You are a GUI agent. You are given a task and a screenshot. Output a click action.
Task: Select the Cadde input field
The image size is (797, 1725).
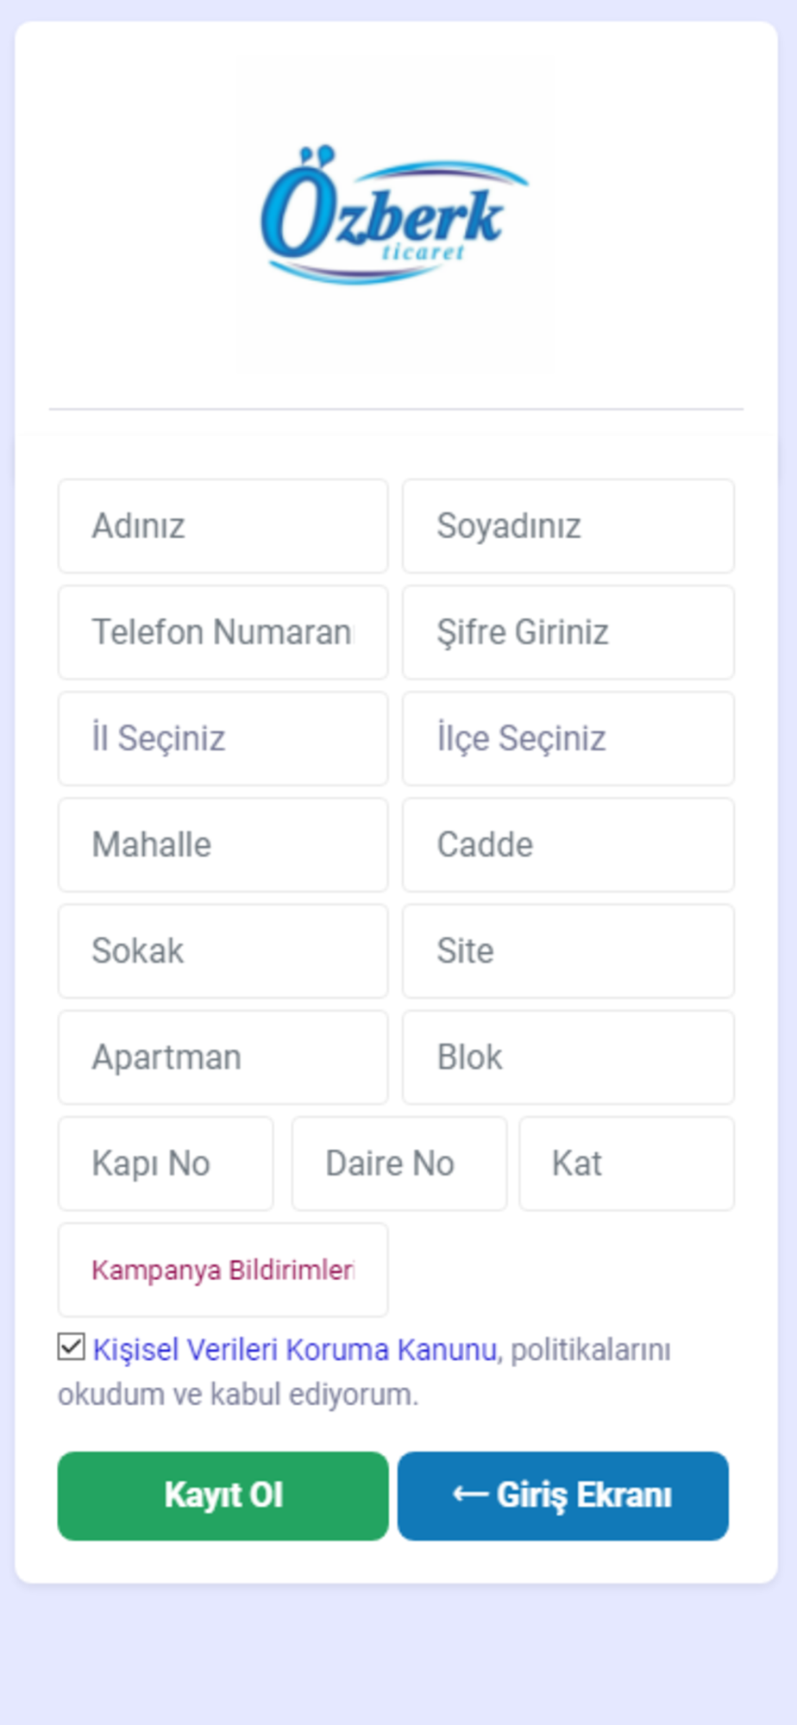tap(568, 844)
